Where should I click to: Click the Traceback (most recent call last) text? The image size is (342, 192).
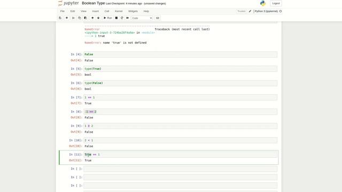[182, 29]
